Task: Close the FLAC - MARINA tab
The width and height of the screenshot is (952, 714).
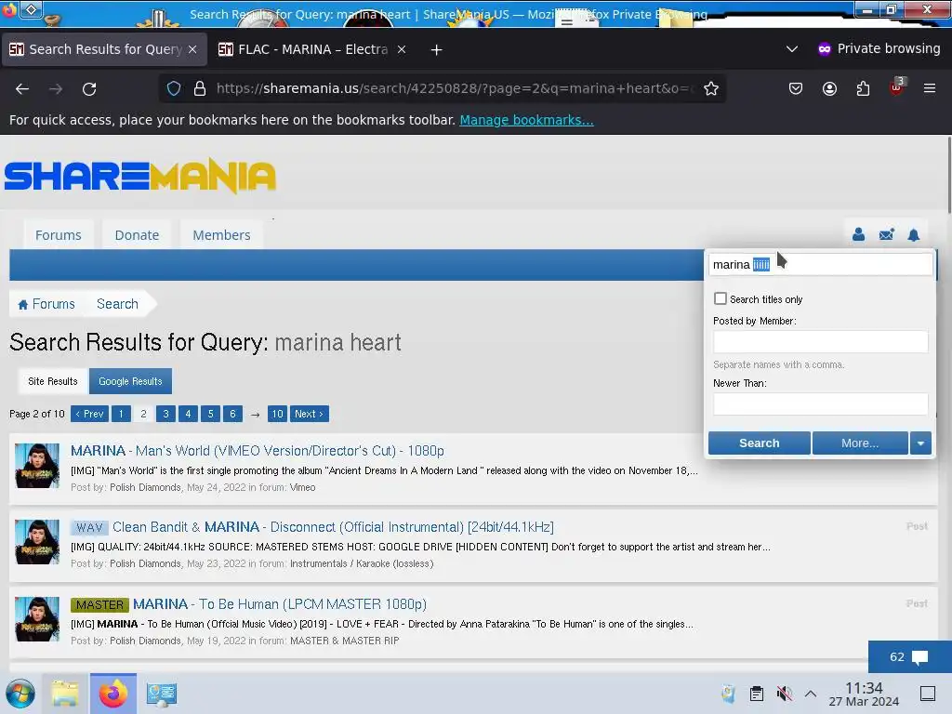Action: tap(402, 49)
